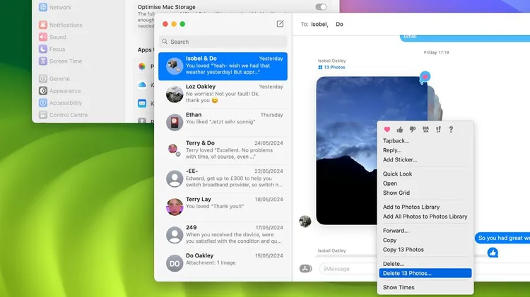This screenshot has height=297, width=530.
Task: Open Control Centre in System Settings sidebar
Action: click(63, 115)
